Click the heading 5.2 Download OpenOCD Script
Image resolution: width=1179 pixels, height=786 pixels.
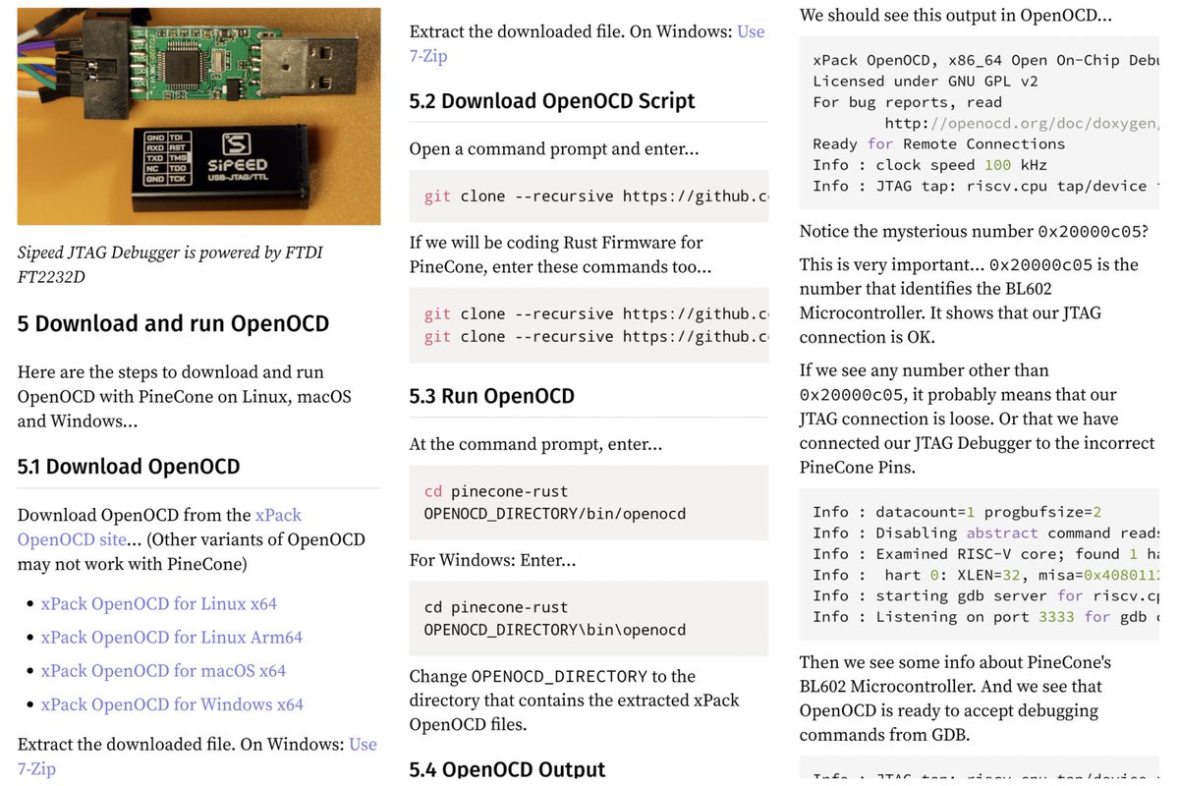552,100
